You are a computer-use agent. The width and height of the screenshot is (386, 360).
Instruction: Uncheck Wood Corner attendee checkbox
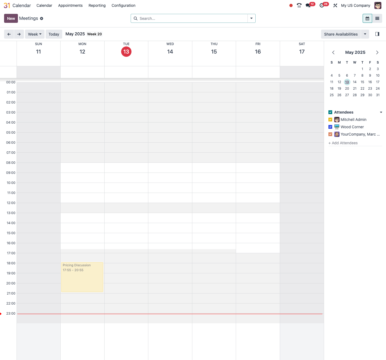coord(330,127)
